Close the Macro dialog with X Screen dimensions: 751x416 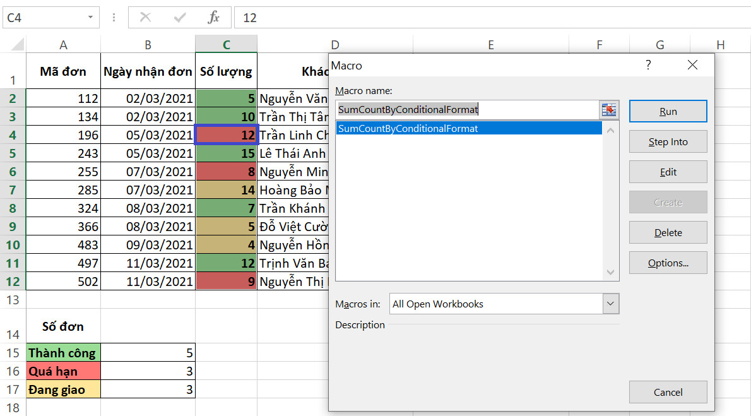pos(692,64)
